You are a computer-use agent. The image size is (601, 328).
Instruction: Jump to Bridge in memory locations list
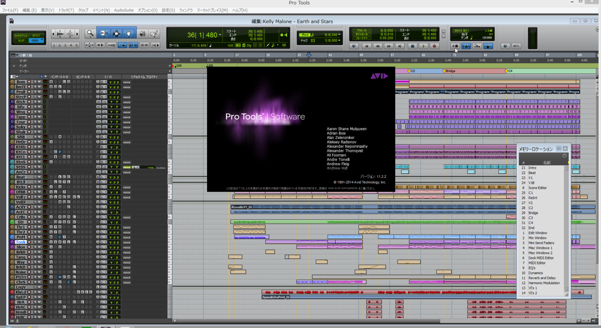(533, 213)
